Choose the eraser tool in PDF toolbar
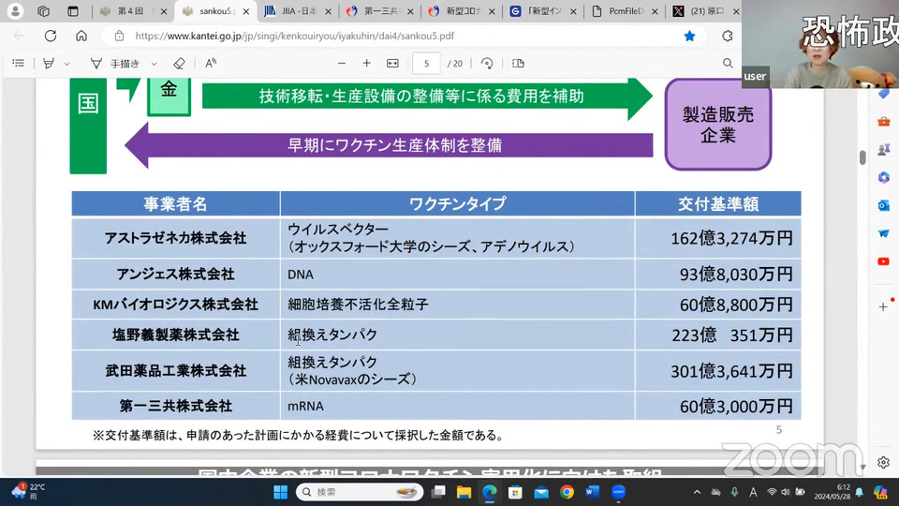The width and height of the screenshot is (899, 506). [x=179, y=63]
